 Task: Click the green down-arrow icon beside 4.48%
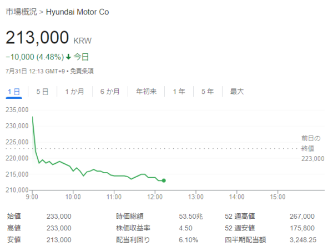[68, 57]
